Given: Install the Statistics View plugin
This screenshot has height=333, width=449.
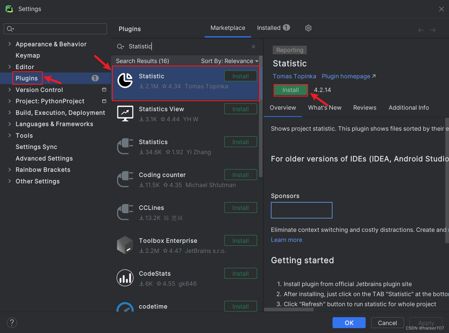Looking at the screenshot, I should click(x=241, y=109).
